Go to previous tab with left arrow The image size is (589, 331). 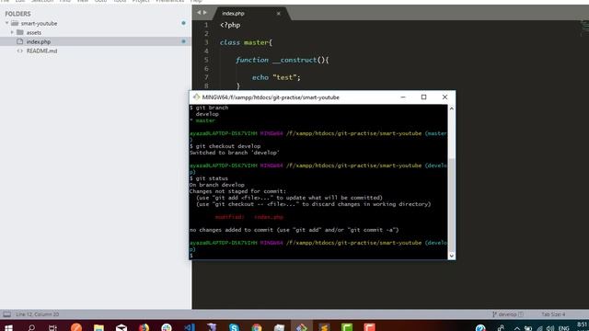[x=199, y=13]
